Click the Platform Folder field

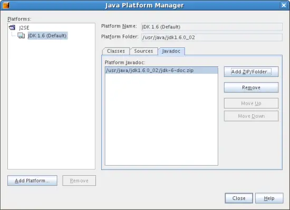[x=212, y=37]
